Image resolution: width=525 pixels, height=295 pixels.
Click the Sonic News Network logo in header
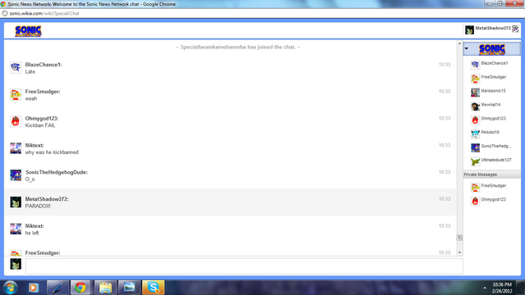point(28,31)
